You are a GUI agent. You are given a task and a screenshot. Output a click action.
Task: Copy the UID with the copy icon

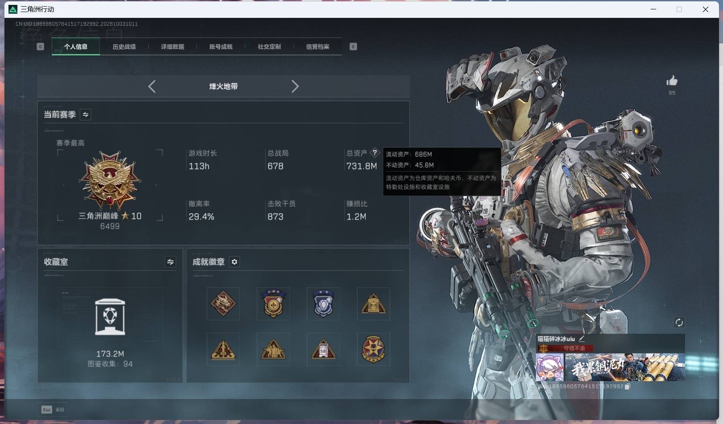pyautogui.click(x=627, y=386)
